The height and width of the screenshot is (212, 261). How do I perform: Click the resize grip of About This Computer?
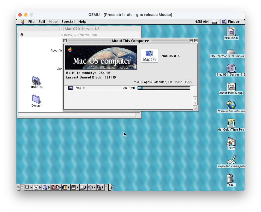point(195,108)
